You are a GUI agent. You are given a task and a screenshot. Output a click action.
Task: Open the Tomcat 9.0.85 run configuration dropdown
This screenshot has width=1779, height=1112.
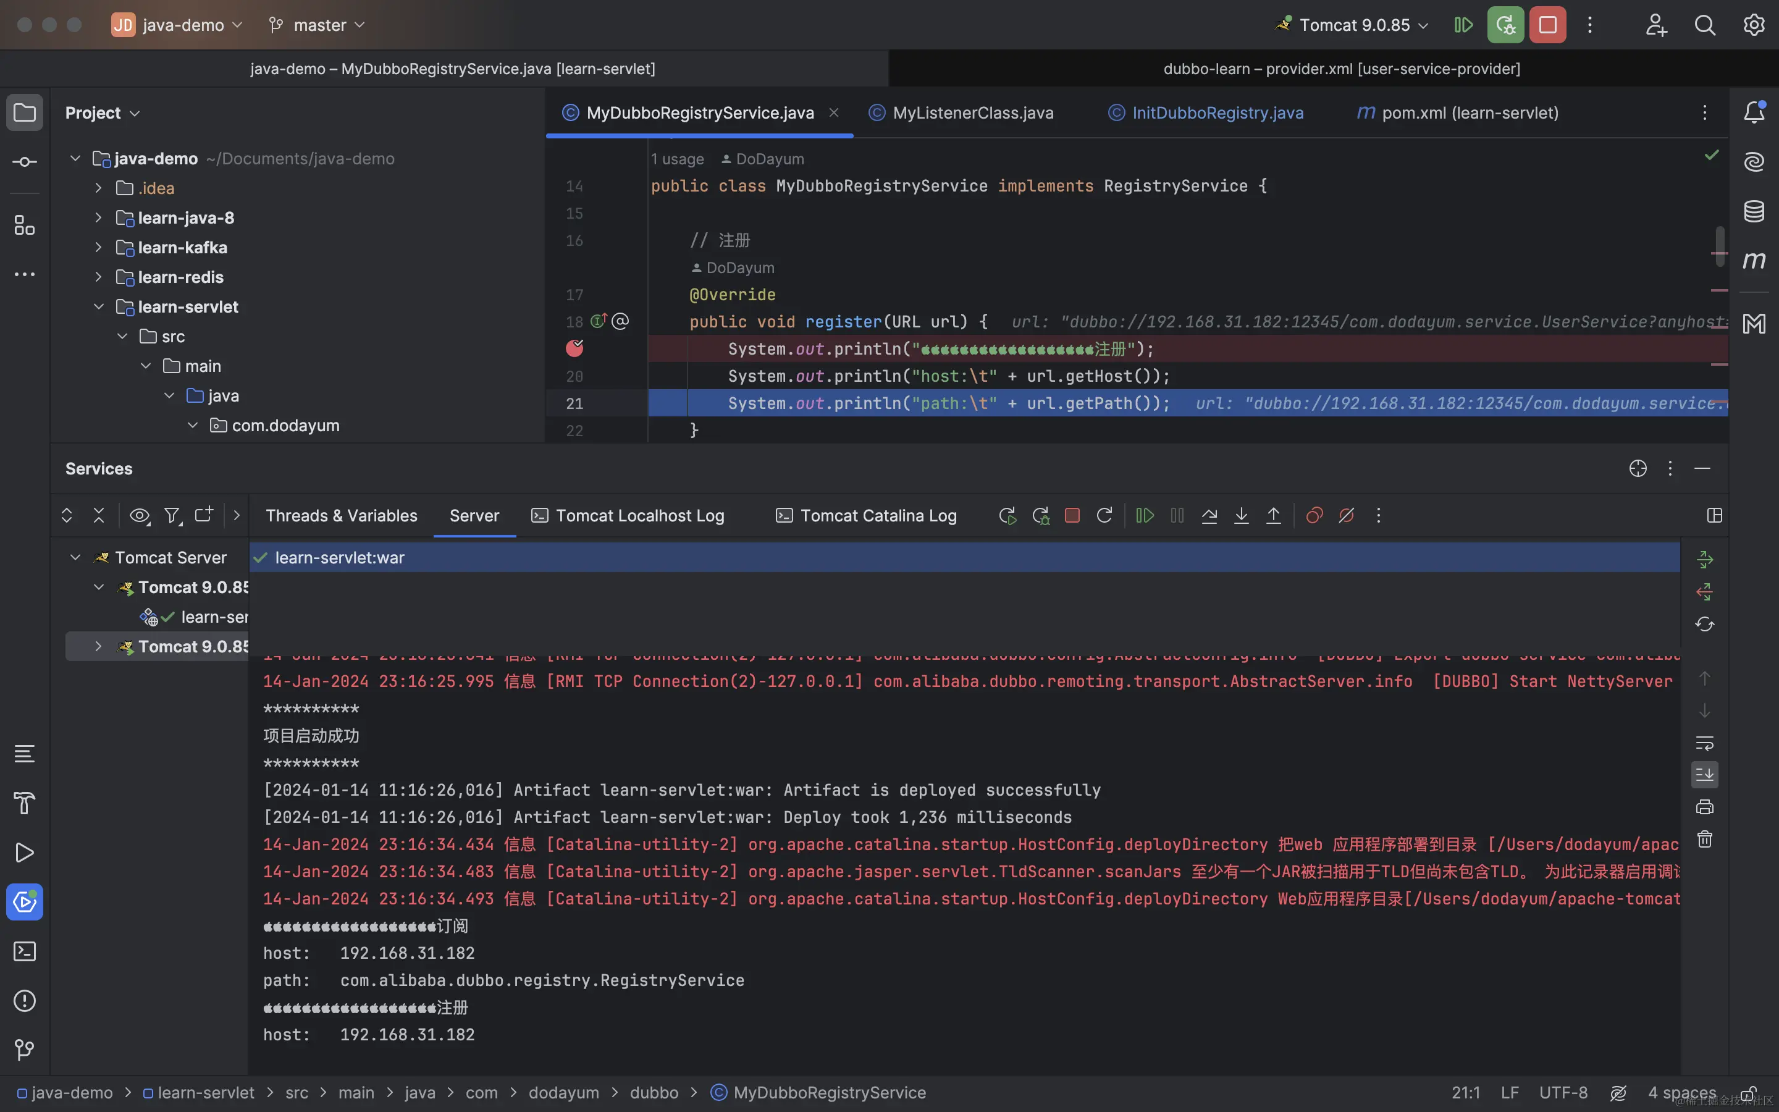(x=1354, y=25)
